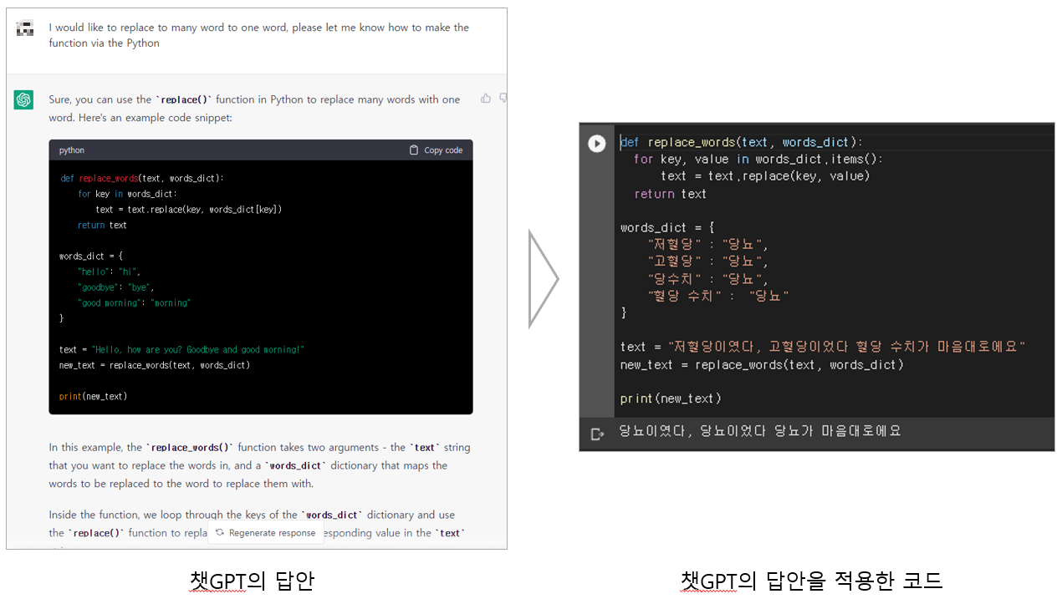
Task: Click the '"당수치" : "당뇨",' entry in Colab
Action: (x=707, y=278)
